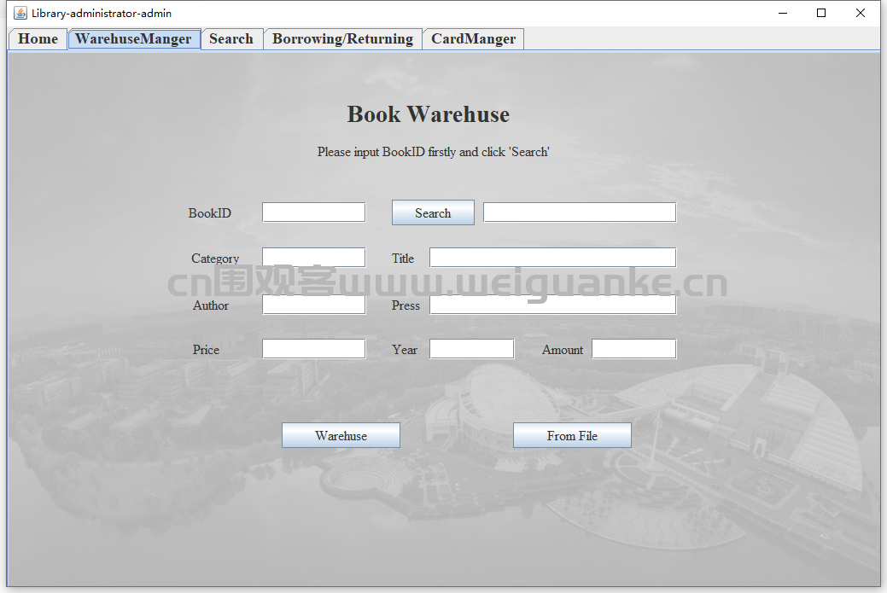
Task: Click the Price label
Action: point(206,350)
